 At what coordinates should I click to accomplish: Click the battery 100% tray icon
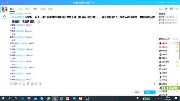click(x=146, y=98)
